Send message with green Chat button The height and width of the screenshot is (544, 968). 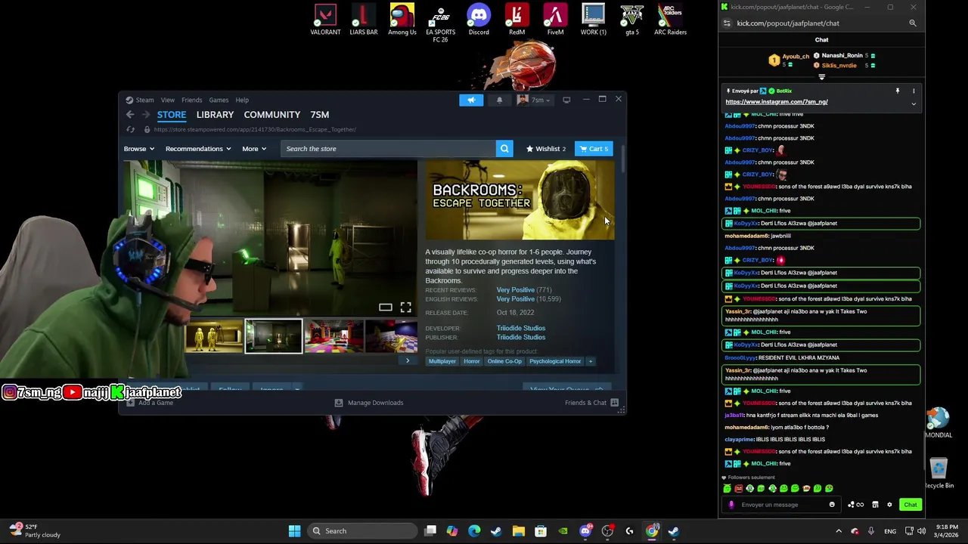(x=910, y=505)
